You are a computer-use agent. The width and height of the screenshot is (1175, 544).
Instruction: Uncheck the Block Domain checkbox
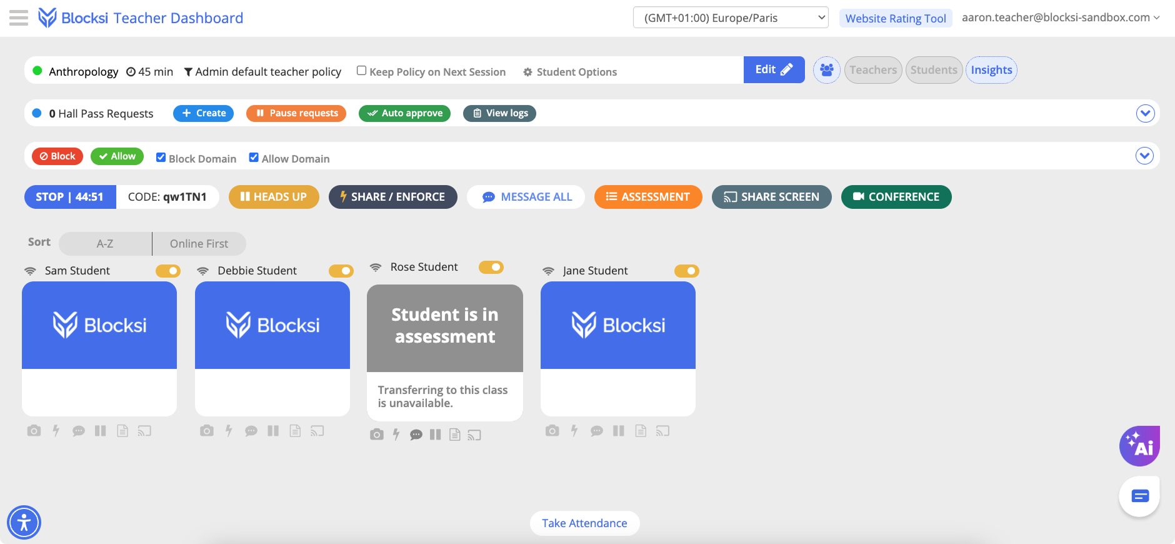161,158
